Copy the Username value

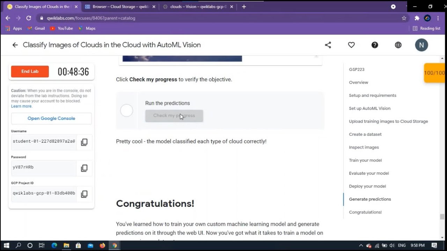pyautogui.click(x=84, y=142)
